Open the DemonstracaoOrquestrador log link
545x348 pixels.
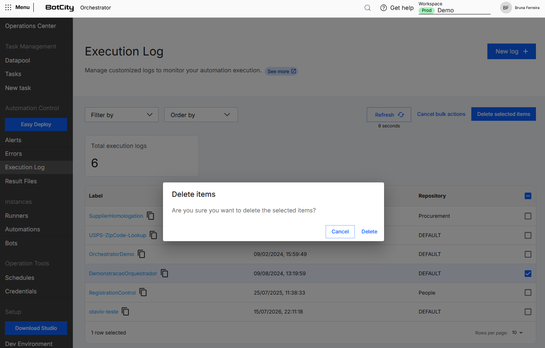(x=123, y=273)
